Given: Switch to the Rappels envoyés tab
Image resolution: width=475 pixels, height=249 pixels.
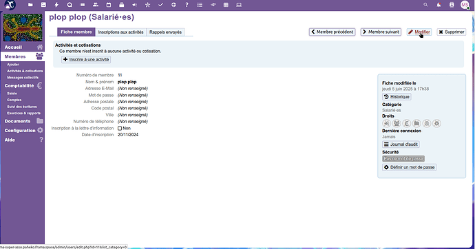Looking at the screenshot, I should (165, 32).
